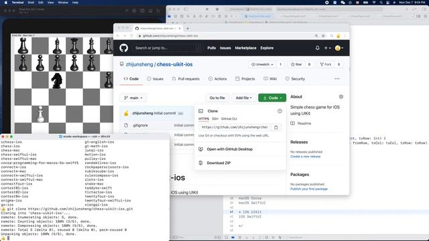Open new browser tab with plus
The height and width of the screenshot is (241, 429).
point(188,28)
